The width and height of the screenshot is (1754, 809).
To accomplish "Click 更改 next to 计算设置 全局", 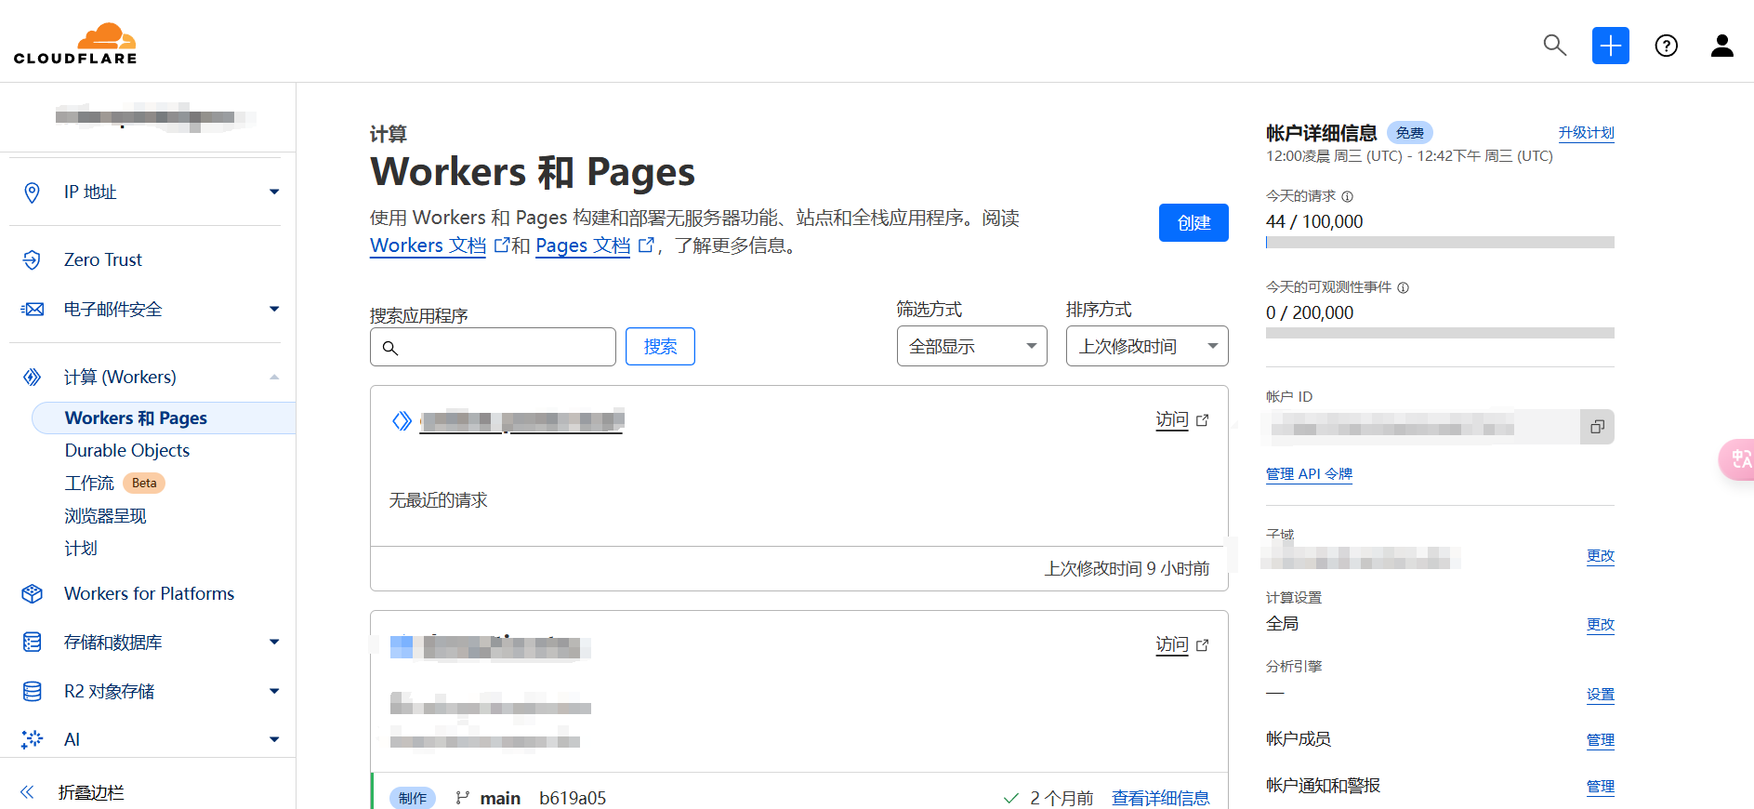I will (x=1601, y=625).
